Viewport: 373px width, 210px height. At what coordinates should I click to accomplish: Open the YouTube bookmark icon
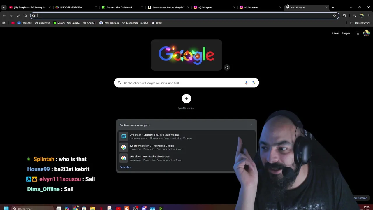point(13,23)
